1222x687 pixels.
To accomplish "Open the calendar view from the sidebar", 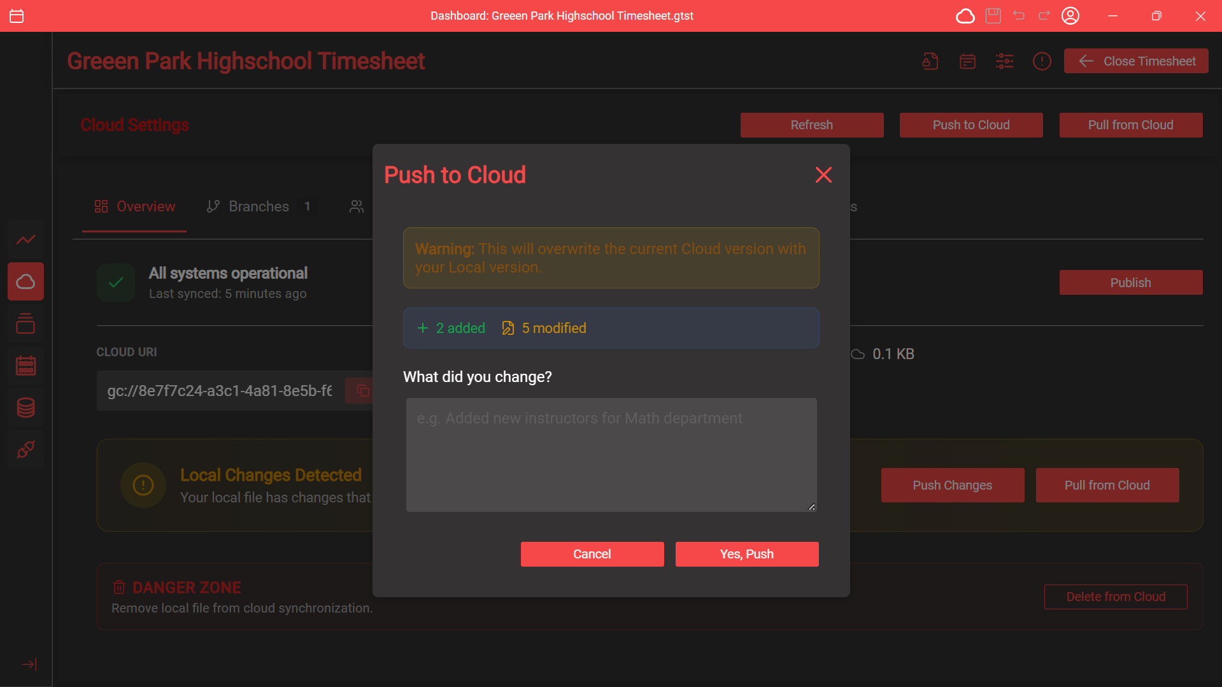I will (25, 365).
